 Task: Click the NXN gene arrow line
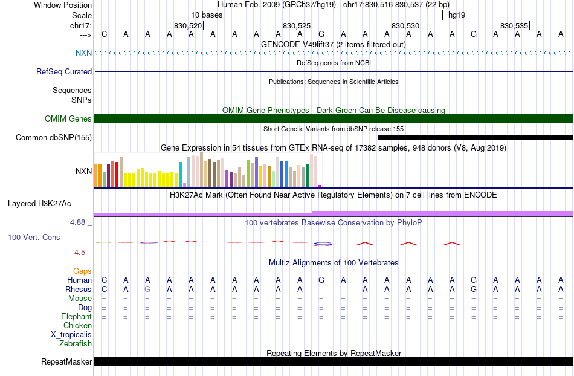[x=334, y=53]
